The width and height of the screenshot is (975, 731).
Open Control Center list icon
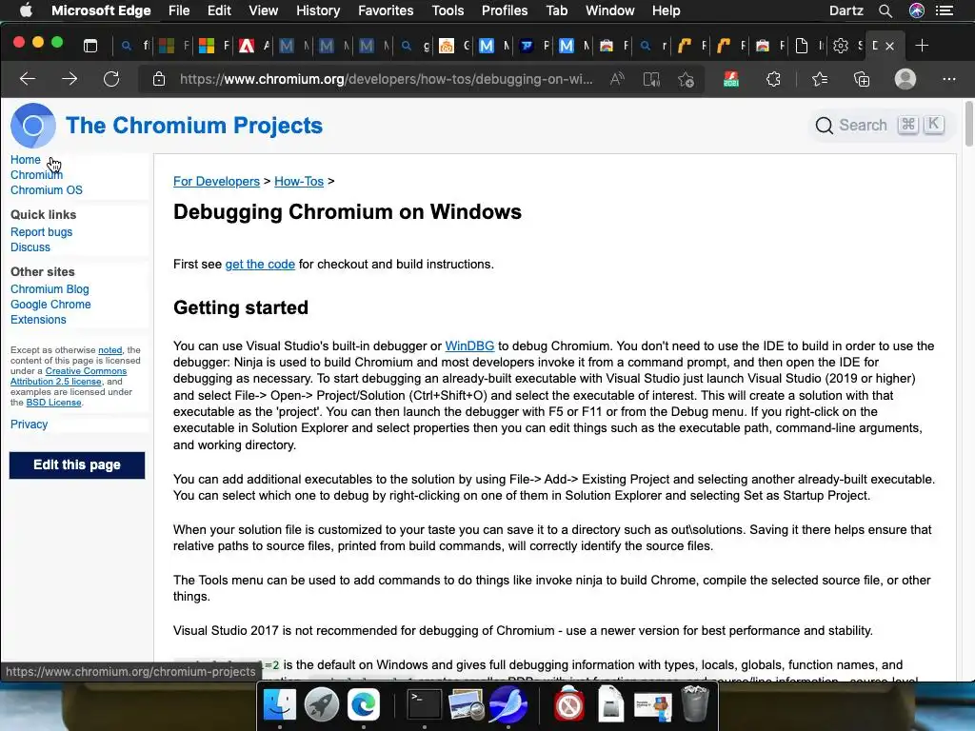click(945, 10)
